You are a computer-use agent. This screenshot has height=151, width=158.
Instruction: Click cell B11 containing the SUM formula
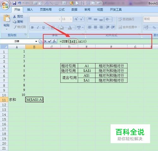(x=34, y=99)
